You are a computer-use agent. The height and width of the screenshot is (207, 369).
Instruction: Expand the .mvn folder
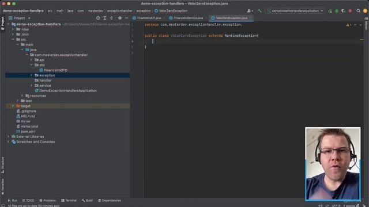click(13, 34)
